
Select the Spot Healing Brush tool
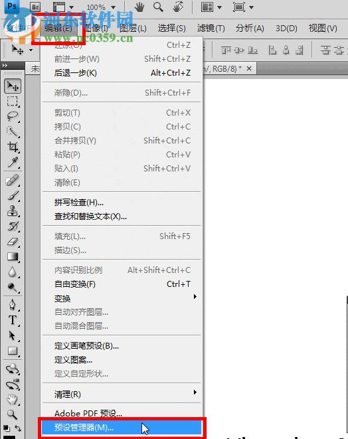click(x=13, y=180)
